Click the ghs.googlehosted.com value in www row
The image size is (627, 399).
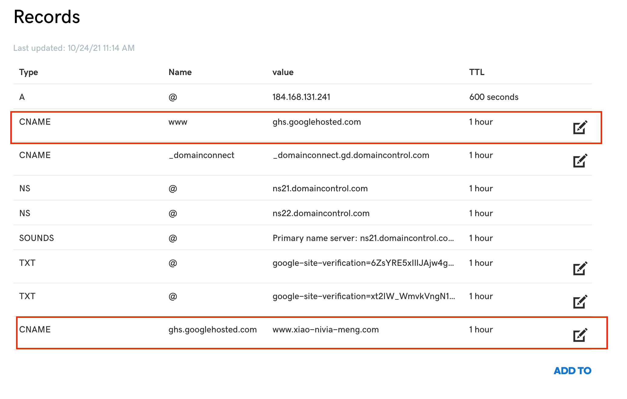(x=317, y=122)
